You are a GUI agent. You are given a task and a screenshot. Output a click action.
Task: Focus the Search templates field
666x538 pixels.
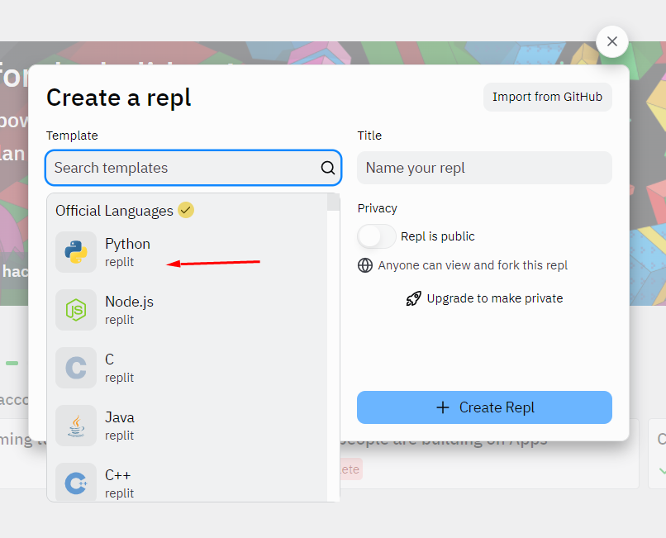(x=193, y=168)
